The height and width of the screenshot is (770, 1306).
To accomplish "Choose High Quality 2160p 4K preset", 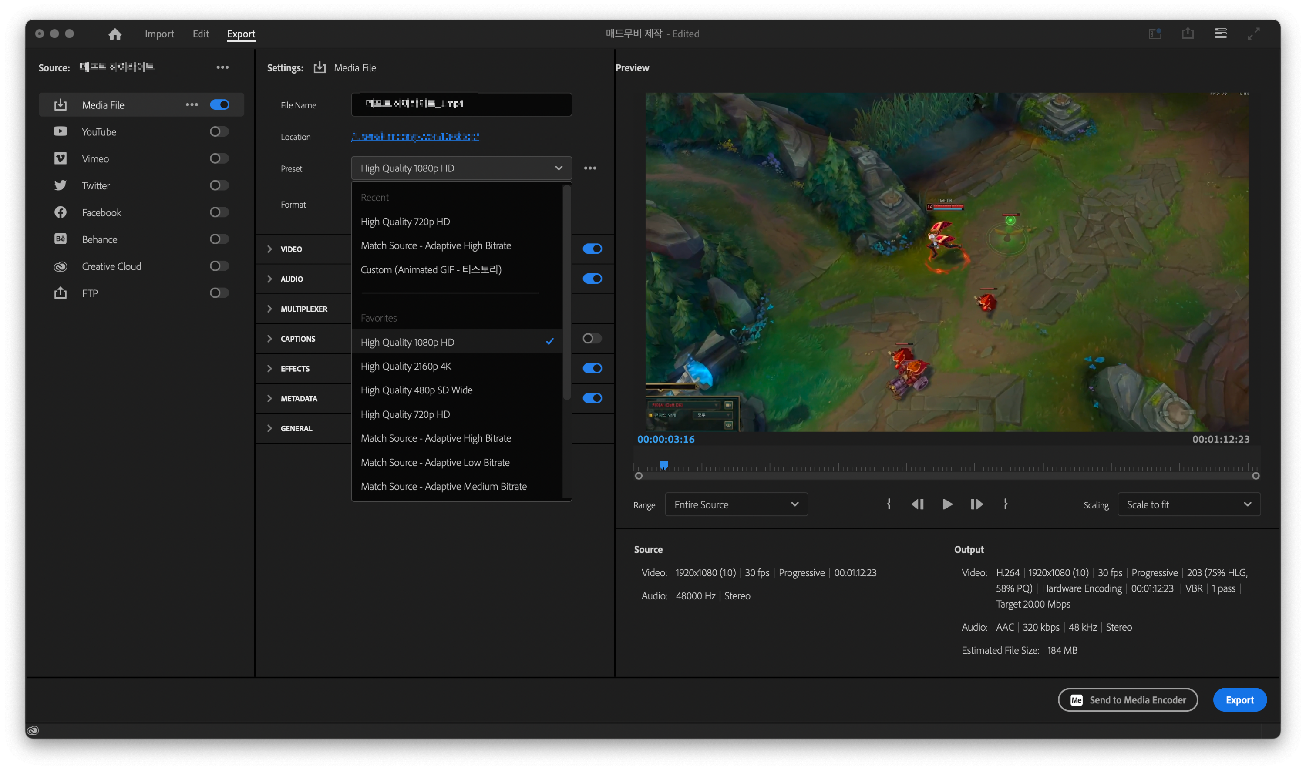I will 406,367.
